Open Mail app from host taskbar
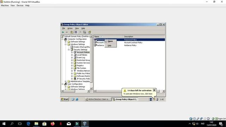 [x=69, y=124]
